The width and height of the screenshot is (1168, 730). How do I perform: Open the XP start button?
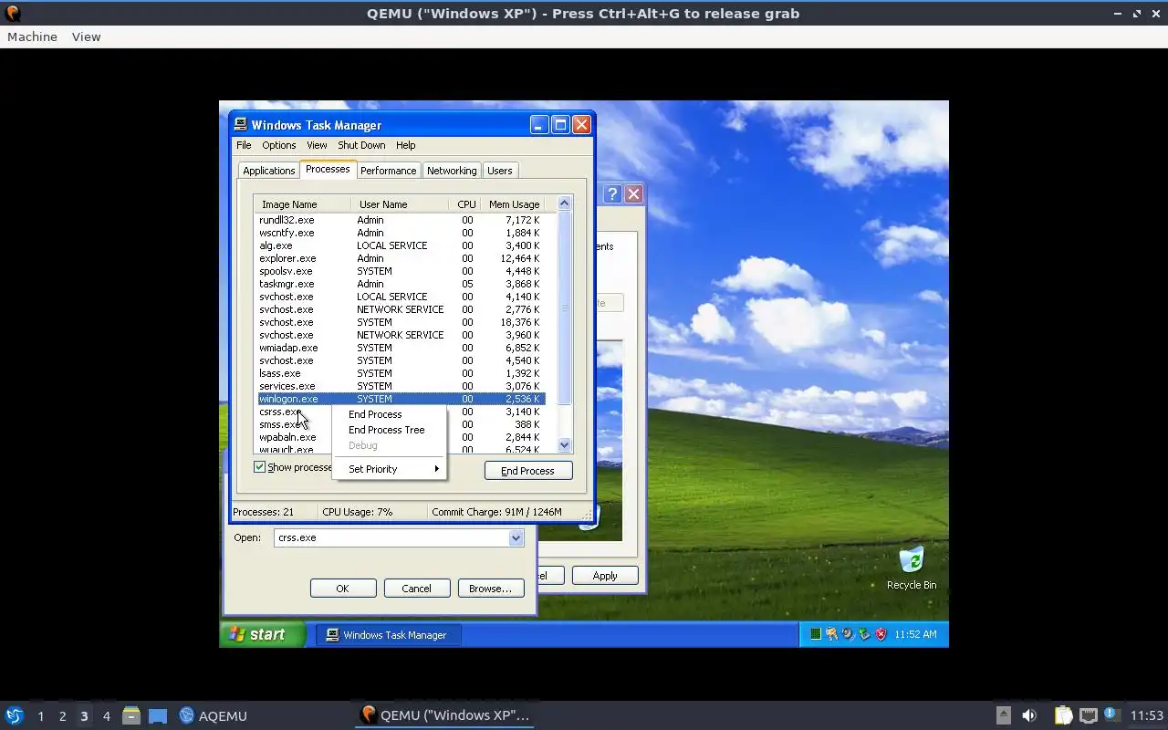tap(263, 634)
